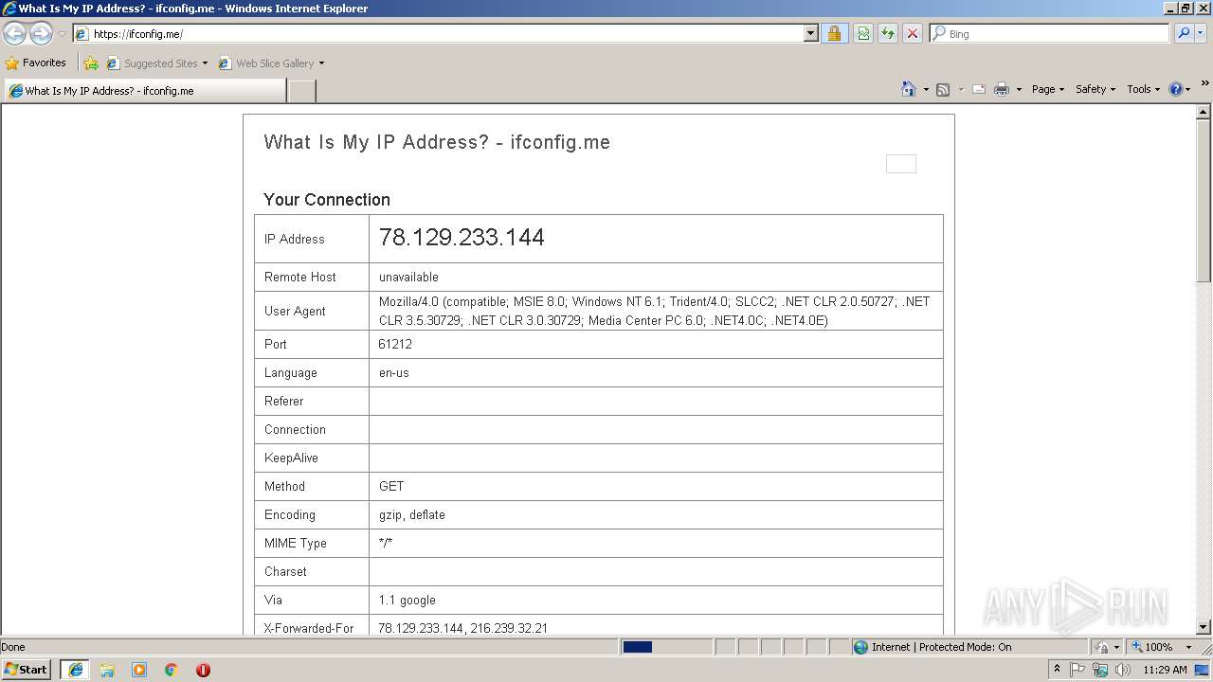Open Windows Media Player from taskbar
Image resolution: width=1213 pixels, height=682 pixels.
click(x=139, y=670)
